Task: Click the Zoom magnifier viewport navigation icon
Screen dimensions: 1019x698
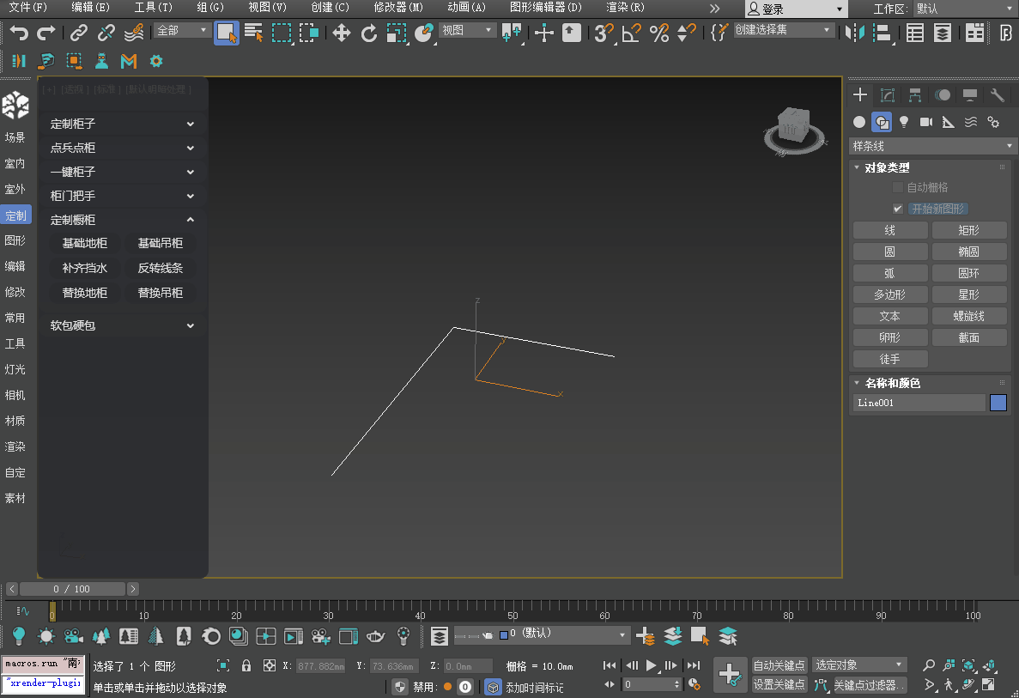Action: (x=929, y=665)
